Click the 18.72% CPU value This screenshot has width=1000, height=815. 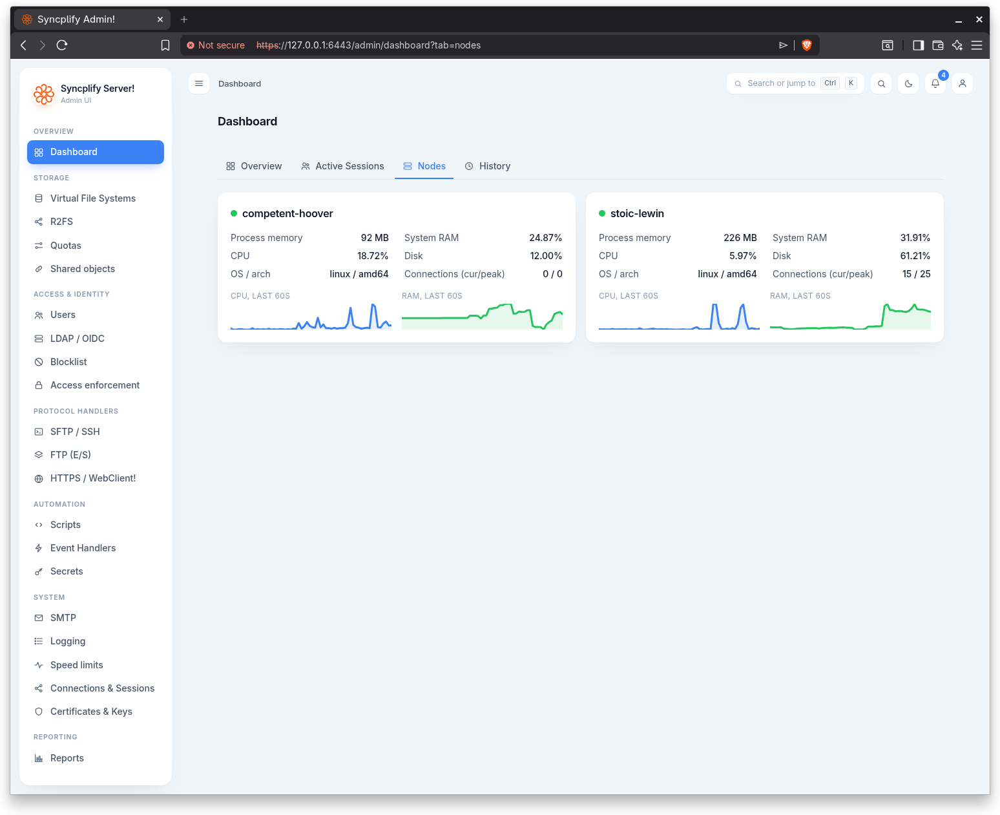(373, 256)
